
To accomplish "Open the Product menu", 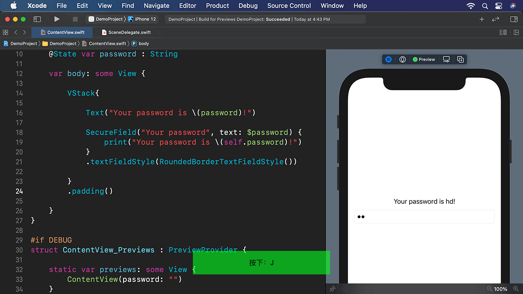I will click(217, 5).
